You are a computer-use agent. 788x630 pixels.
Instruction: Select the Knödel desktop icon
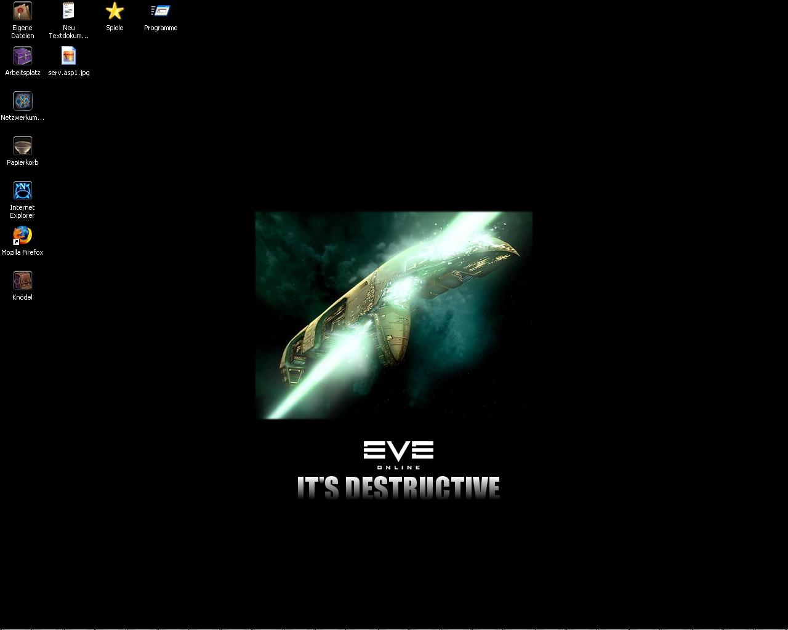pyautogui.click(x=23, y=281)
